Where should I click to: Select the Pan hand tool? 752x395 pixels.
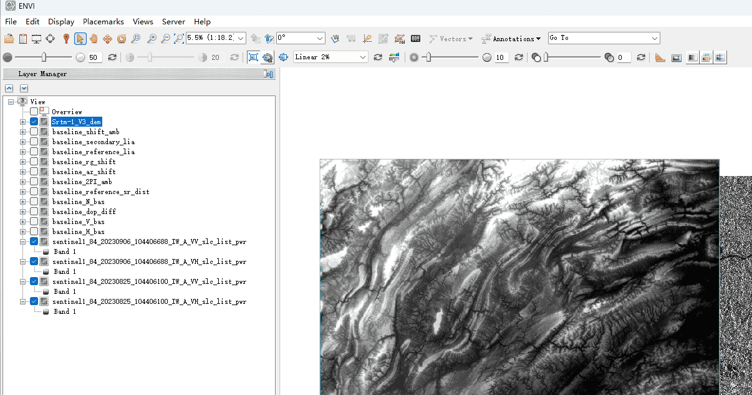[x=94, y=39]
